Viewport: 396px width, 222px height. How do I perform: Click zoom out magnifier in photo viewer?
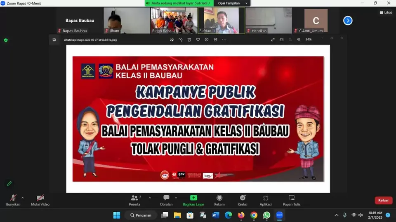tap(290, 40)
